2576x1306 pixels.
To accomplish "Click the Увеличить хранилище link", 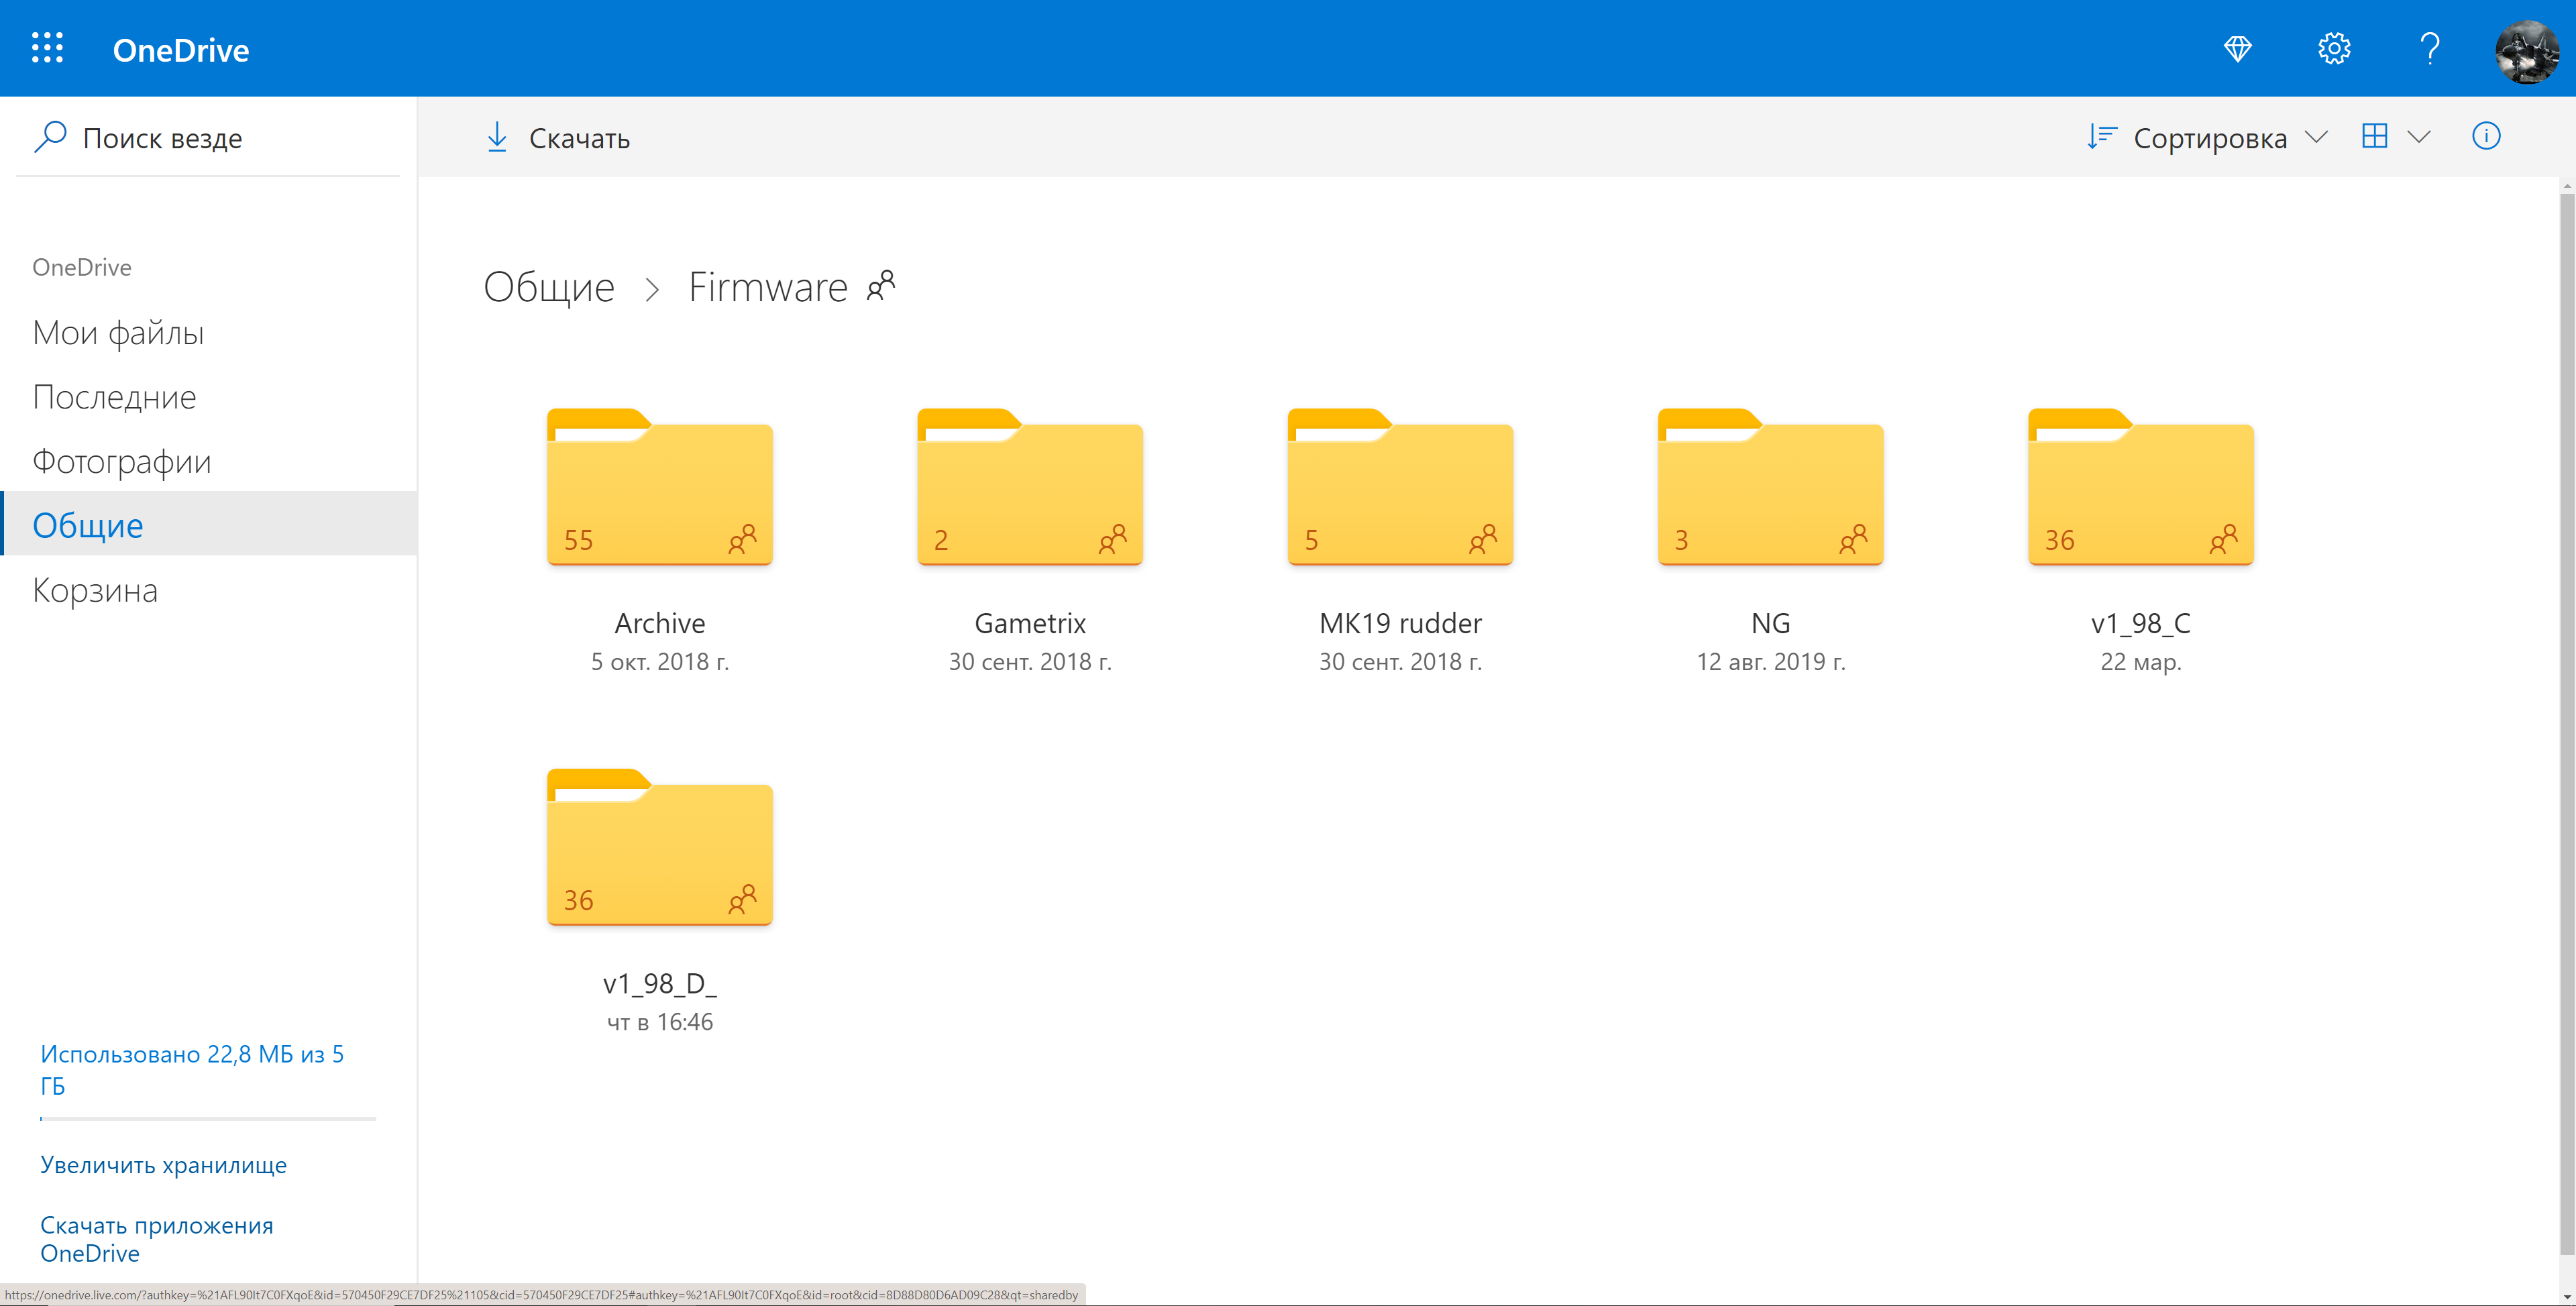I will tap(163, 1165).
